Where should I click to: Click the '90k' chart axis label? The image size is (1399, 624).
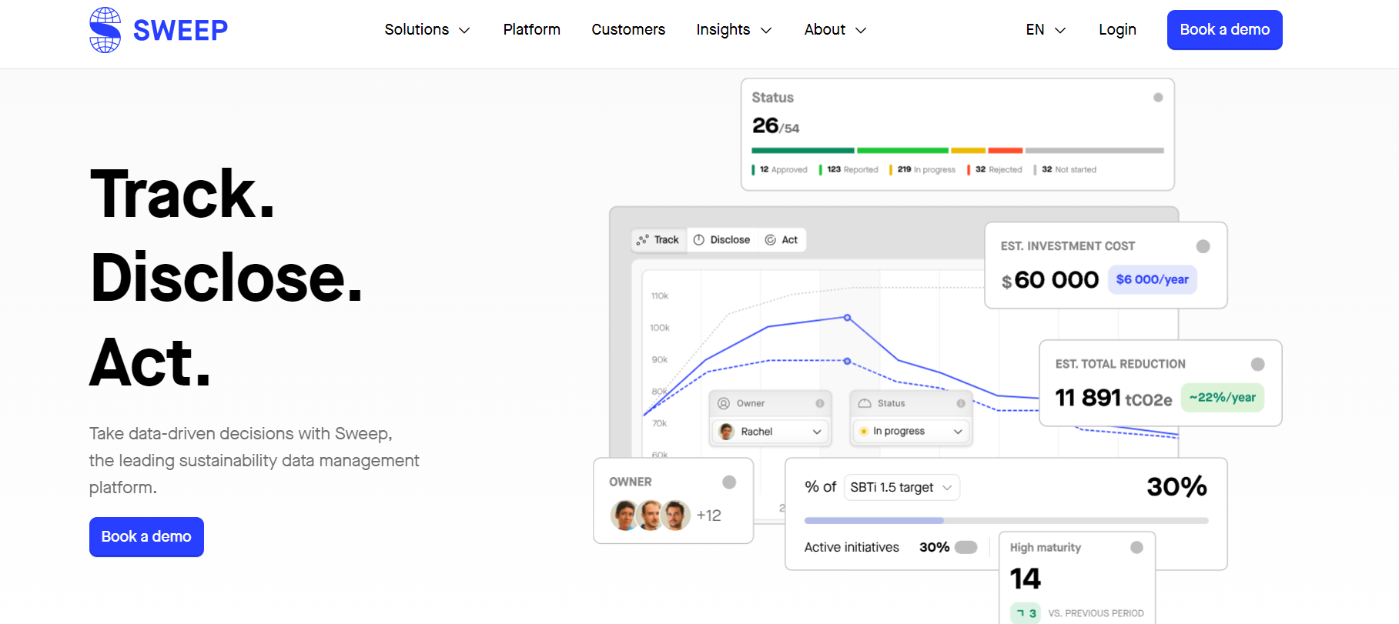coord(660,359)
